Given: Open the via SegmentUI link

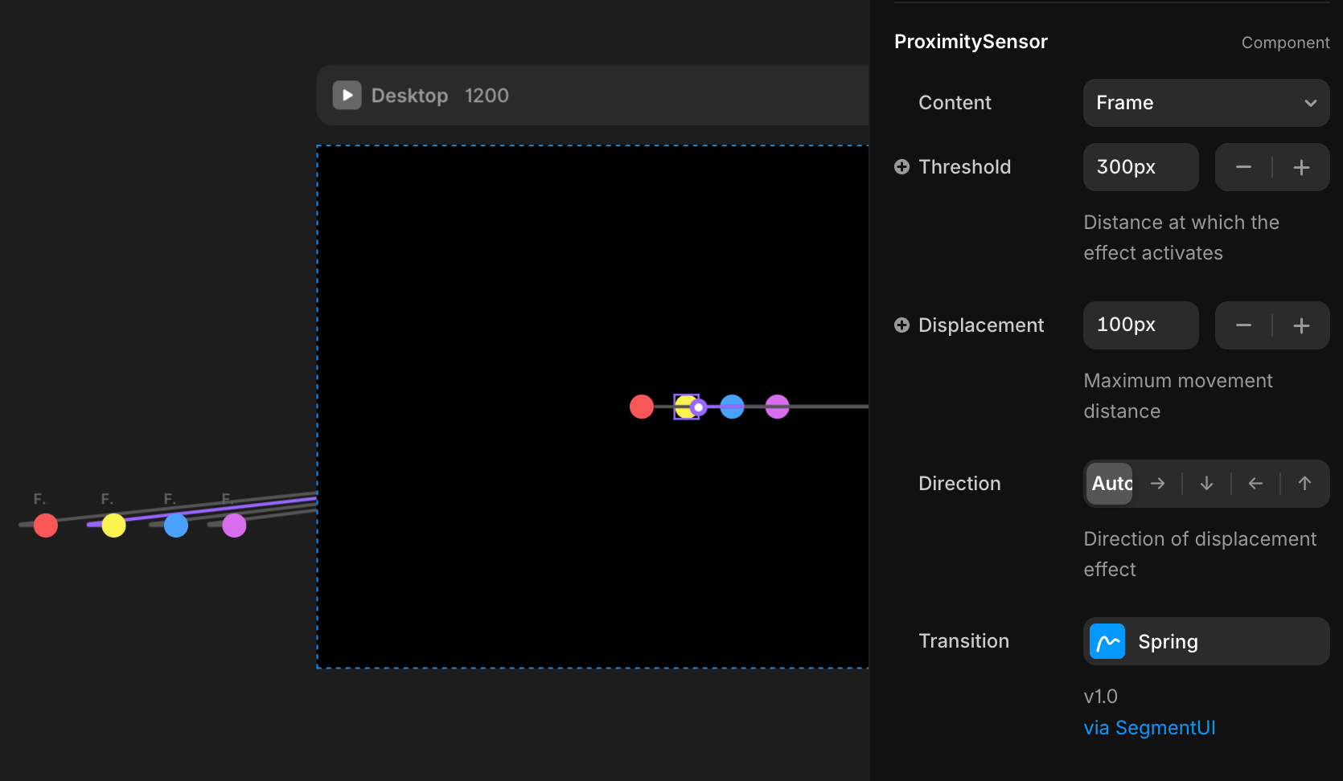Looking at the screenshot, I should [1149, 728].
